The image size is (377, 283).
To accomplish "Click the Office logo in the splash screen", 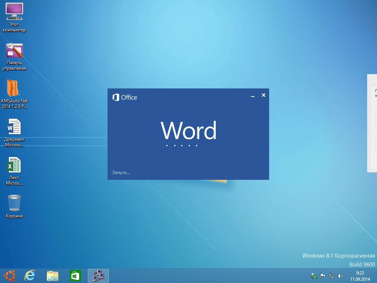I will 124,97.
